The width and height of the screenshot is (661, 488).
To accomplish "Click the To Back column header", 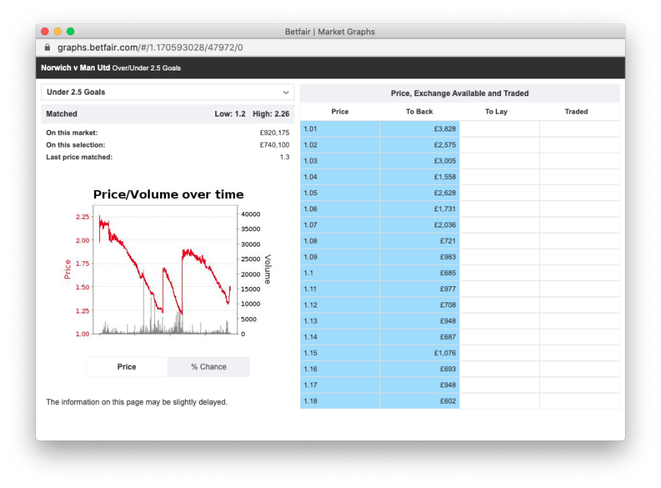I will tap(419, 112).
